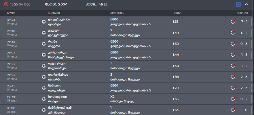This screenshot has height=115, width=254.
Task: Collapse the bet slip with the chevron
Action: tap(246, 4)
